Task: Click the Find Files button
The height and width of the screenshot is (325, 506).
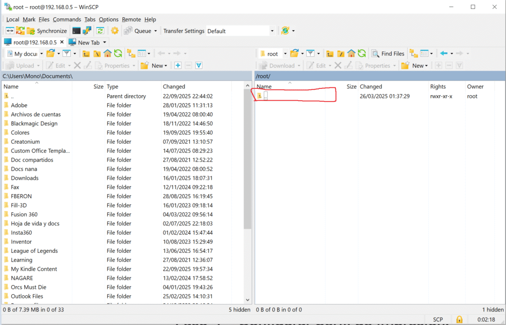Action: click(388, 53)
